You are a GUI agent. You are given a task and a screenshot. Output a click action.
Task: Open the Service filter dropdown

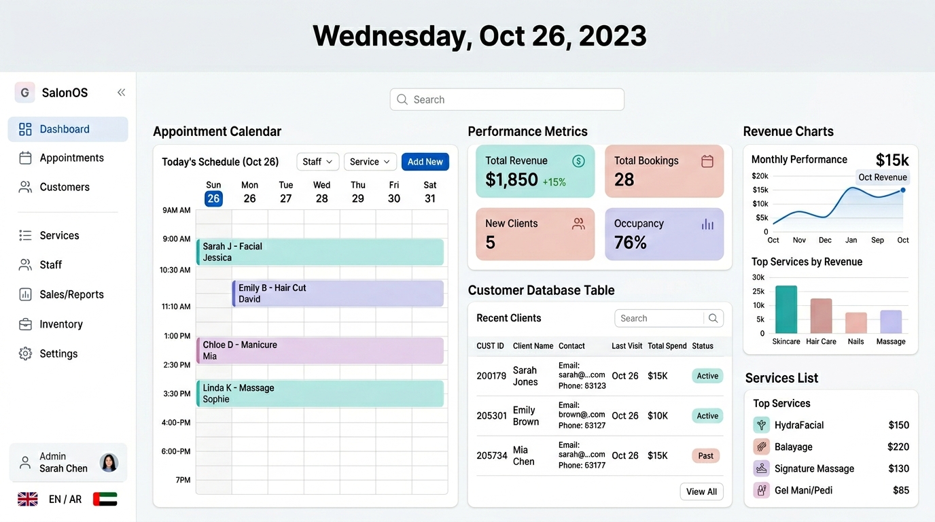click(369, 162)
